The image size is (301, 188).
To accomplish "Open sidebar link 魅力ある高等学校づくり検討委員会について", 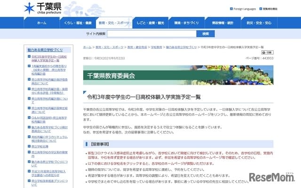I will (x=49, y=129).
